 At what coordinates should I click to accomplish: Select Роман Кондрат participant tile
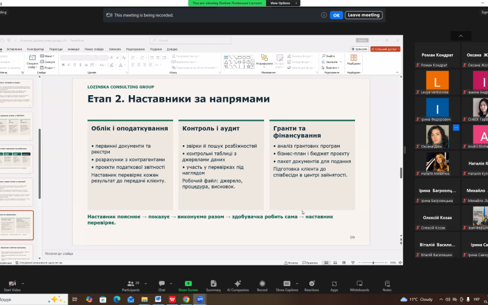click(x=437, y=55)
